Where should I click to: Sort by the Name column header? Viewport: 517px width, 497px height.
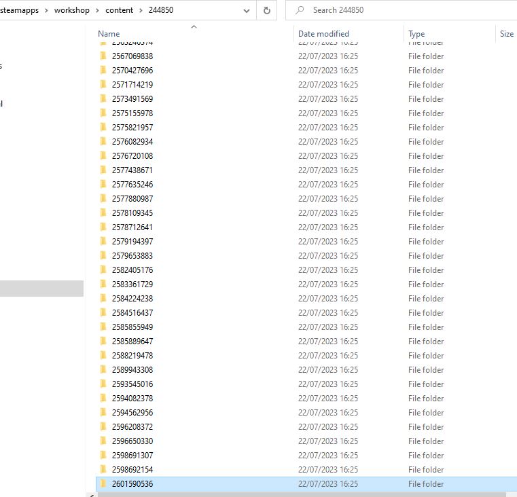[x=109, y=34]
